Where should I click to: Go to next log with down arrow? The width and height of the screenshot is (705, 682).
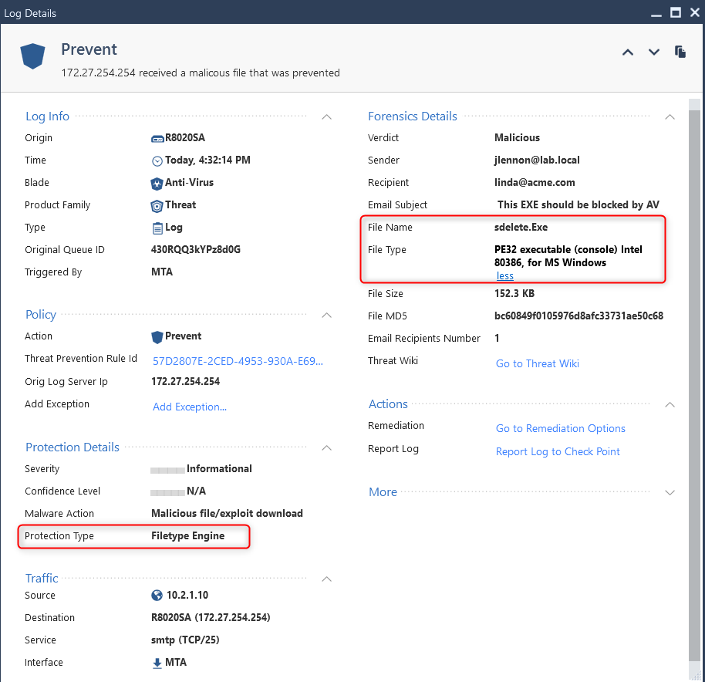click(x=654, y=52)
